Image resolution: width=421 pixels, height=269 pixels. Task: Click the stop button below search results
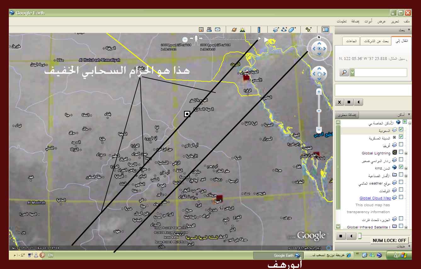pyautogui.click(x=349, y=102)
